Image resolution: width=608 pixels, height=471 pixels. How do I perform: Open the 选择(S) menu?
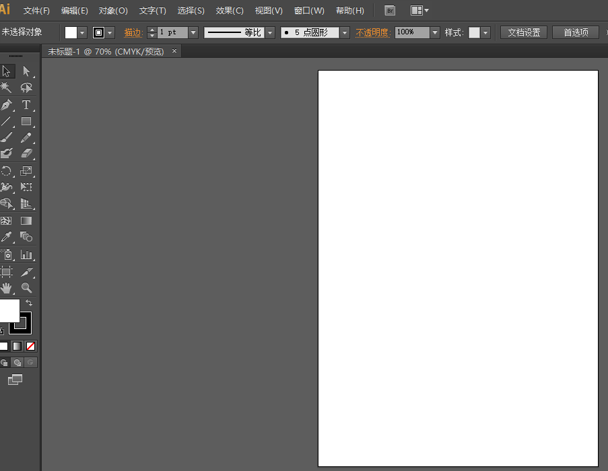[x=191, y=11]
